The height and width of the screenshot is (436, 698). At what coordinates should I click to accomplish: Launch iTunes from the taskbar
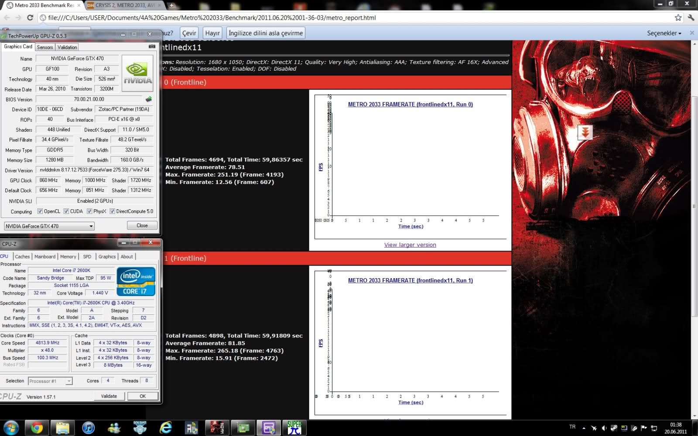89,428
